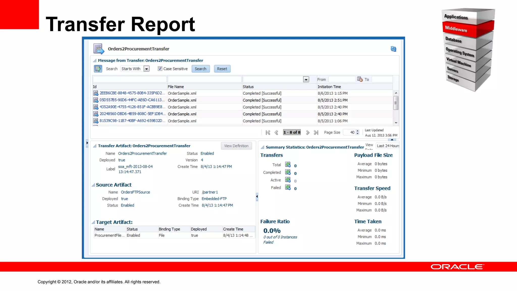Viewport: 517px width, 291px height.
Task: Collapse the Target Artifact section
Action: tap(93, 223)
